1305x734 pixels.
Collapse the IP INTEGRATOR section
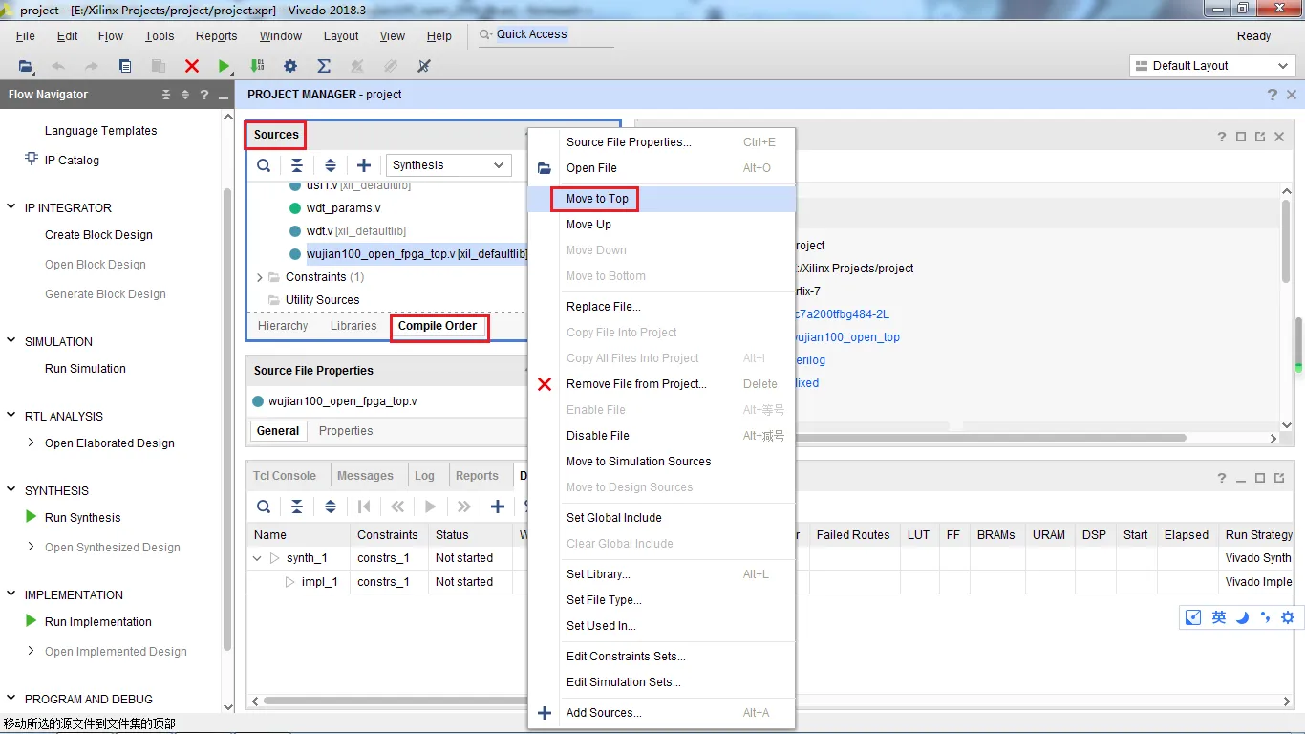[11, 207]
